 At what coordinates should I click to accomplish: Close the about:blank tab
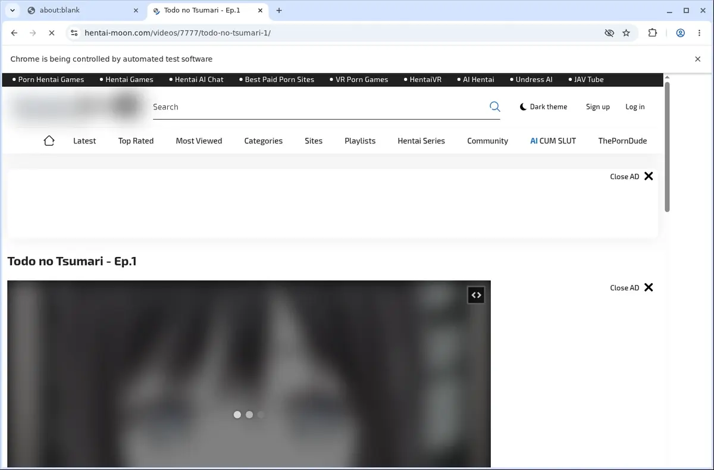(136, 10)
